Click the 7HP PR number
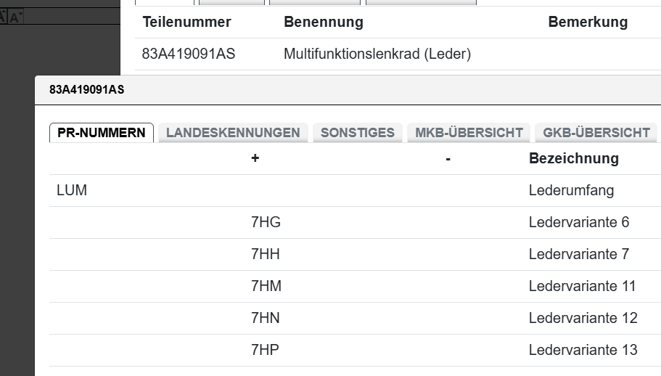The height and width of the screenshot is (376, 661). (265, 351)
